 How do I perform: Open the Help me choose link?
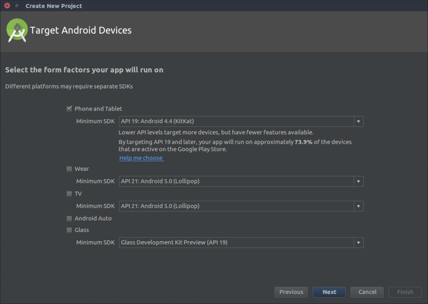[141, 158]
